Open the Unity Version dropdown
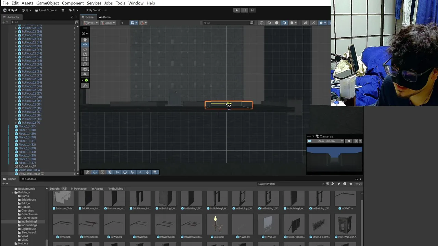The height and width of the screenshot is (246, 438). (96, 10)
